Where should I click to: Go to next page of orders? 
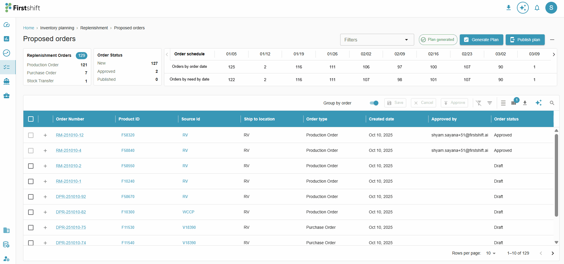pyautogui.click(x=553, y=253)
